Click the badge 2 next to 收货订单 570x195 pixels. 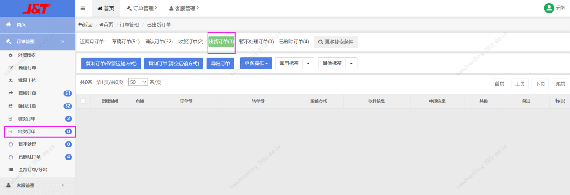pyautogui.click(x=69, y=119)
